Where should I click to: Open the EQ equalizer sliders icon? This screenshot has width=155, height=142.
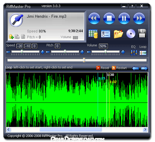(x=134, y=53)
